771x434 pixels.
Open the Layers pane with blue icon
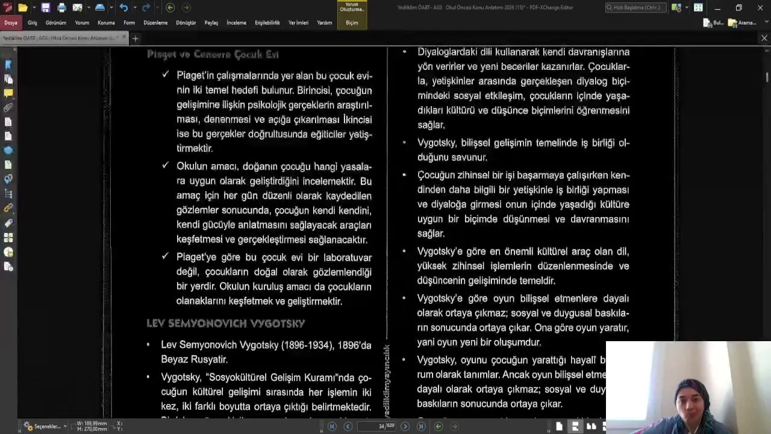(8, 150)
